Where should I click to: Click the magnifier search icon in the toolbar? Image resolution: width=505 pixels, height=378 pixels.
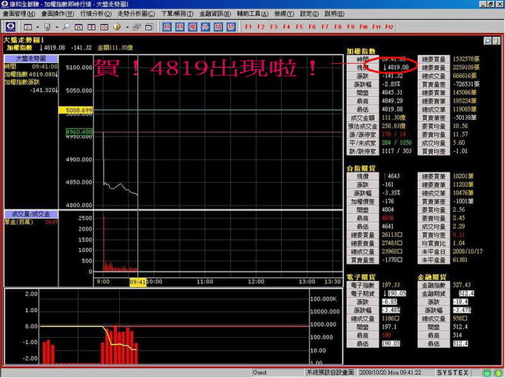(x=66, y=27)
